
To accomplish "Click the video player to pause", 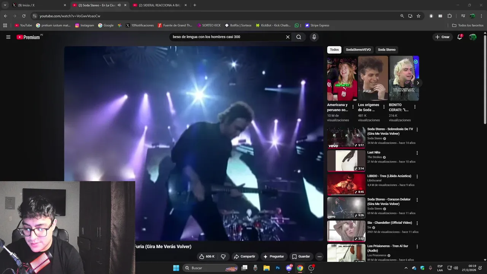I will coord(194,143).
